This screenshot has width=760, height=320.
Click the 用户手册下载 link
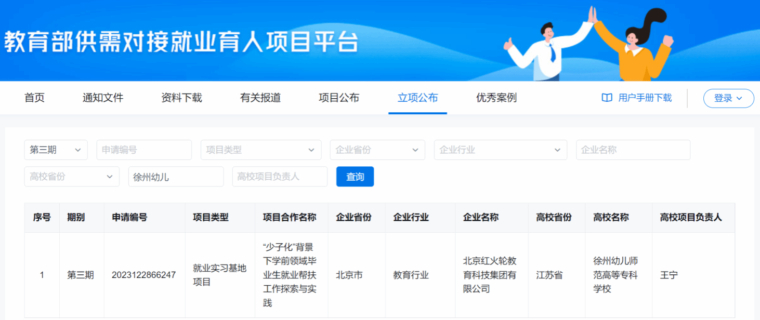tap(645, 98)
